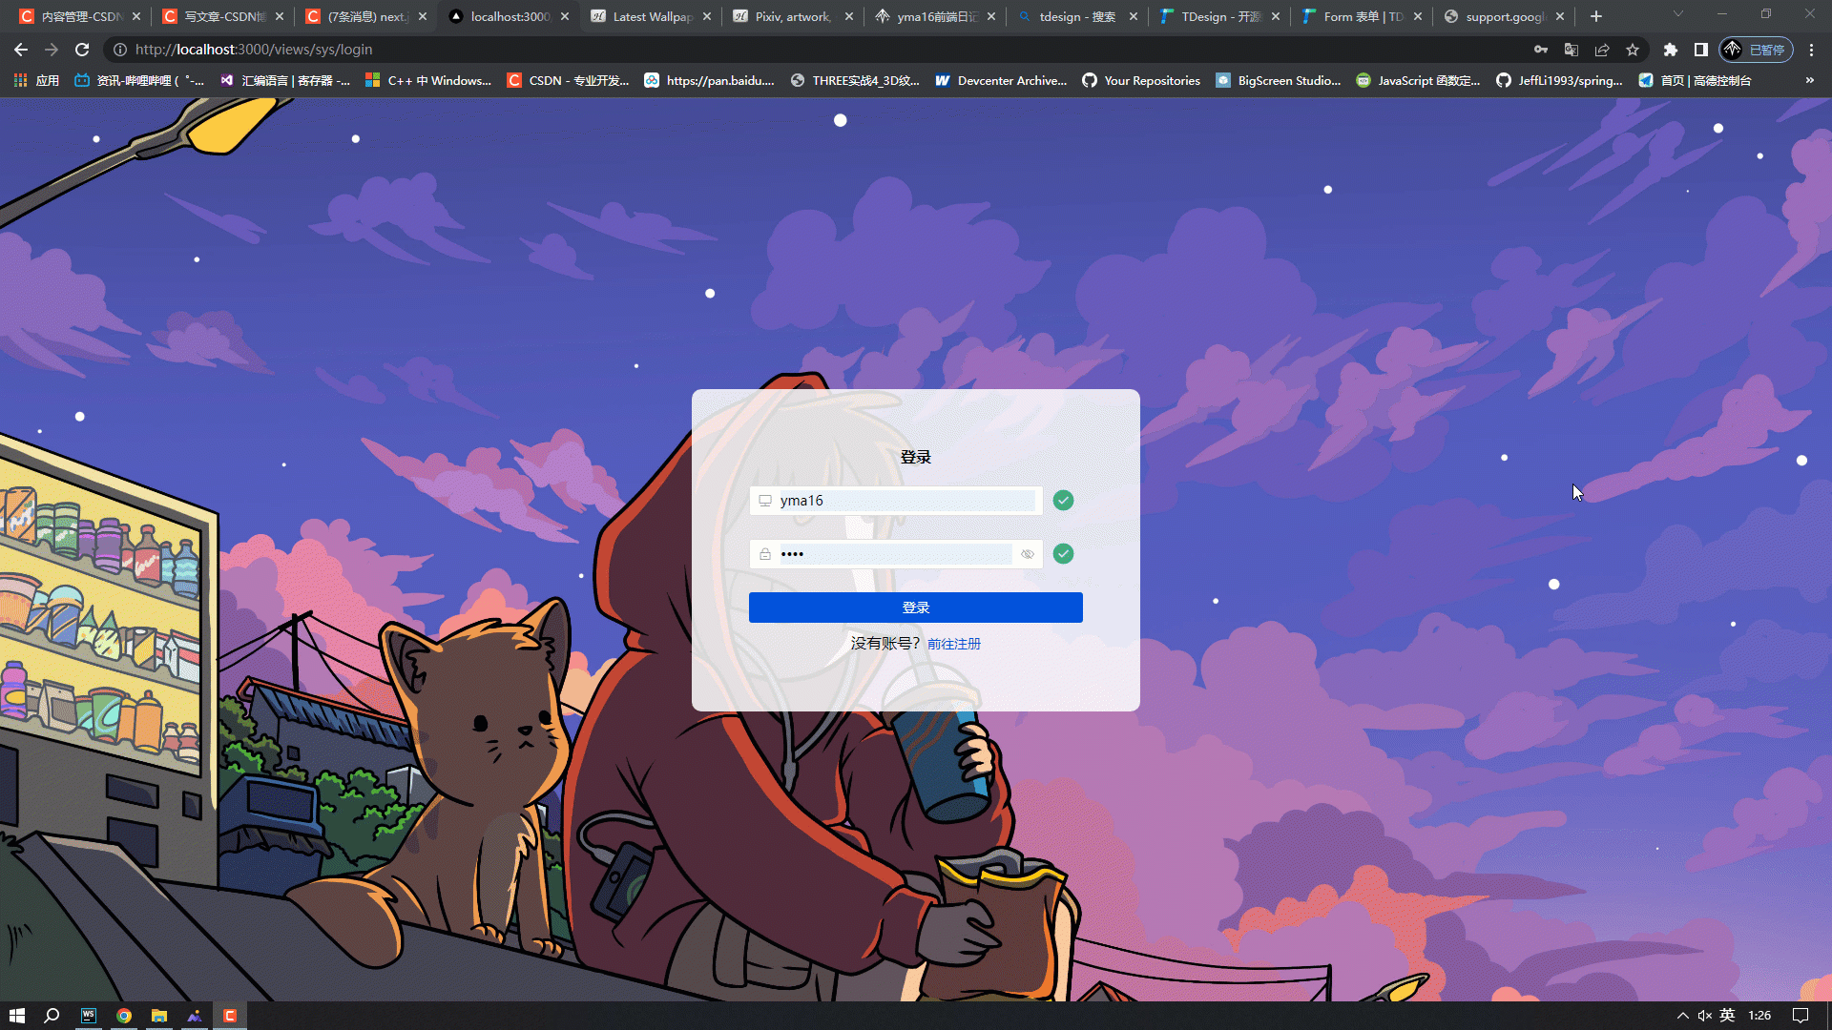Click the yma16 username input field
The width and height of the screenshot is (1832, 1030).
pyautogui.click(x=897, y=500)
